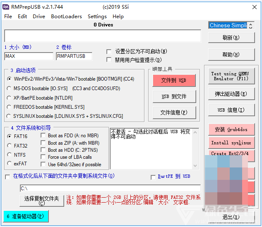The width and height of the screenshot is (262, 227).
Task: Check Boot as ZIP (A: with MBR)
Action: pyautogui.click(x=43, y=143)
